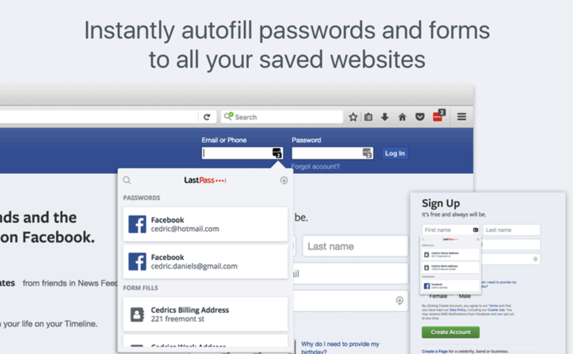Select the Female radio button
573x354 pixels.
click(x=426, y=296)
